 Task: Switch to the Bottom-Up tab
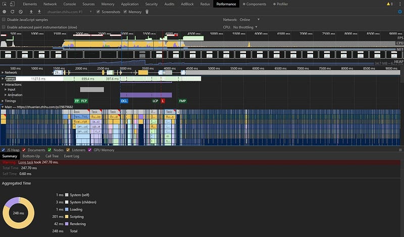click(30, 156)
